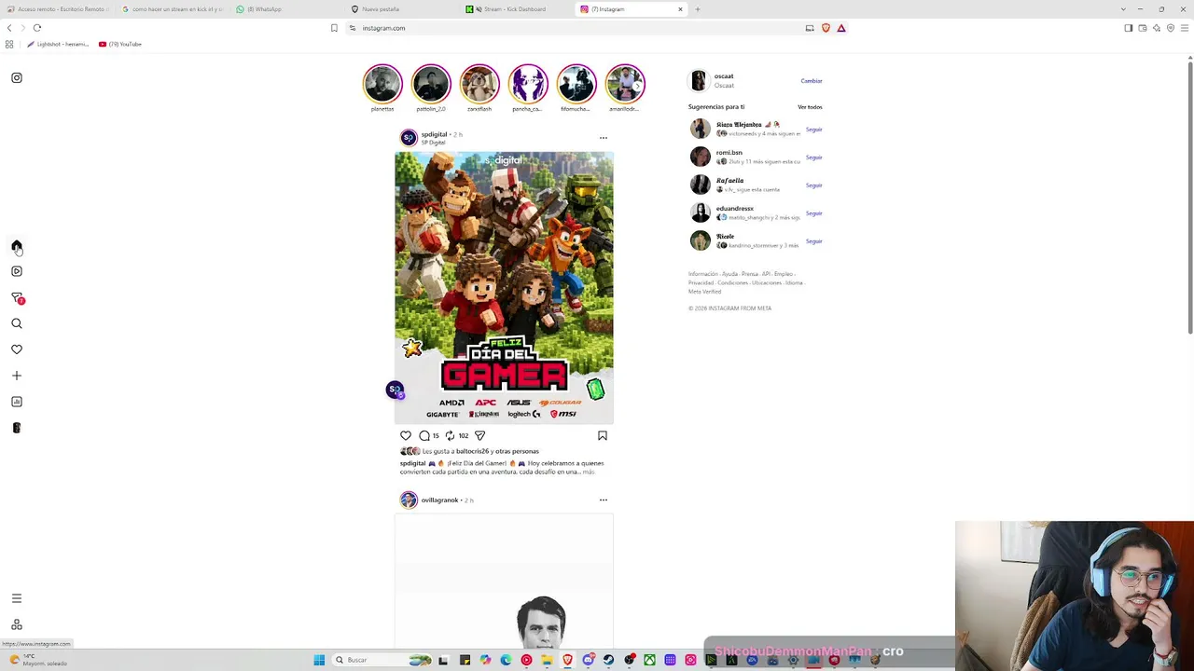The image size is (1194, 671).
Task: Open the Lightshot bookmark
Action: click(x=58, y=44)
